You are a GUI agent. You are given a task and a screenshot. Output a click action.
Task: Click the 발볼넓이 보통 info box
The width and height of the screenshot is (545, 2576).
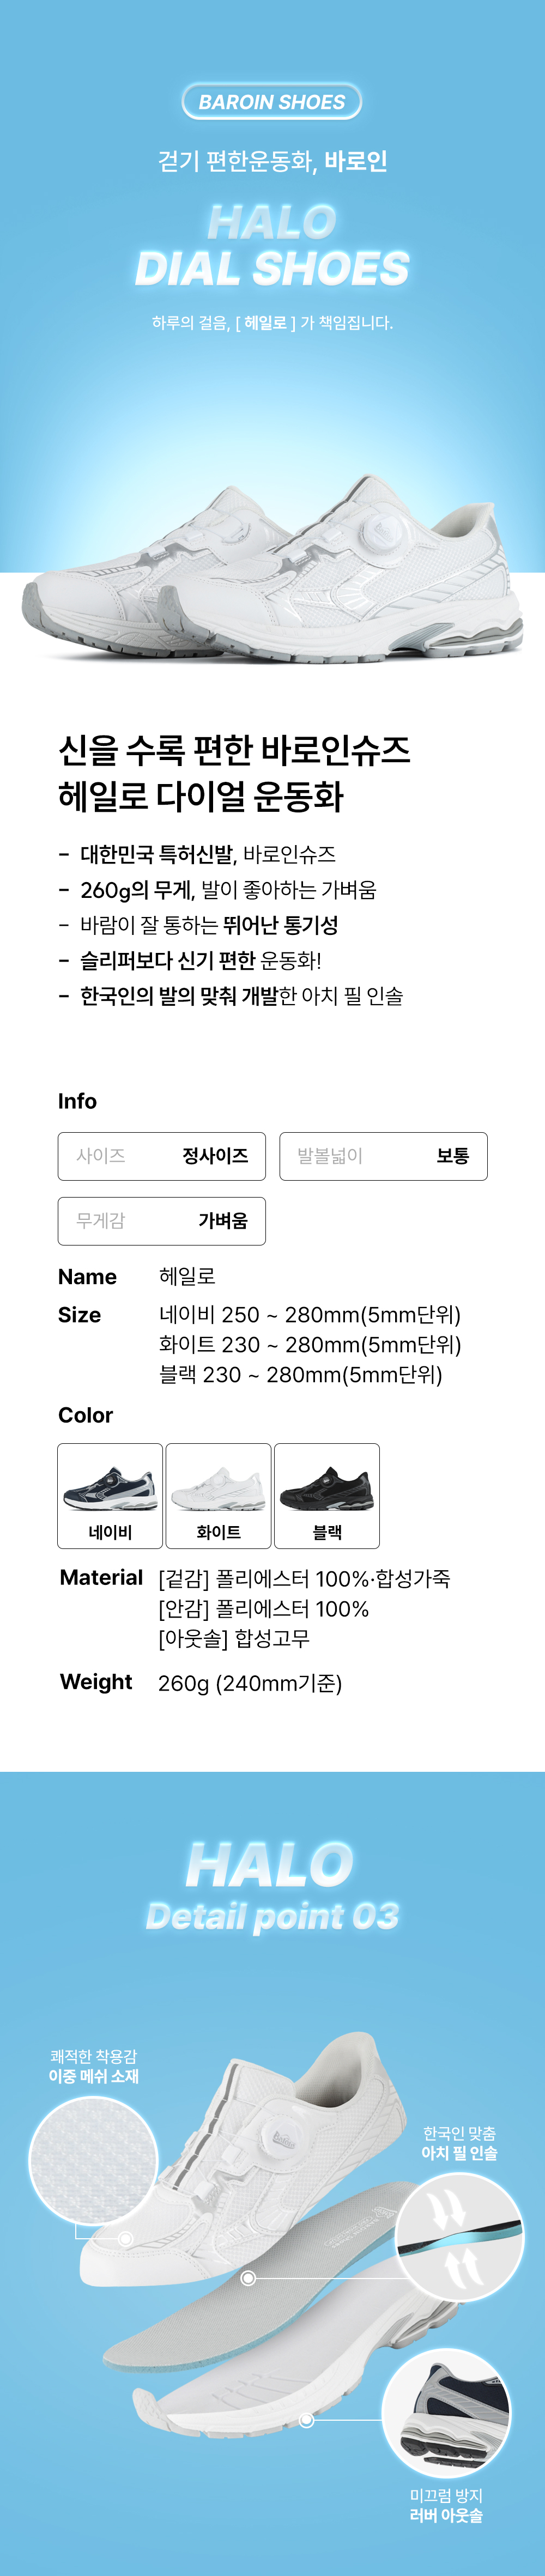(x=383, y=1156)
